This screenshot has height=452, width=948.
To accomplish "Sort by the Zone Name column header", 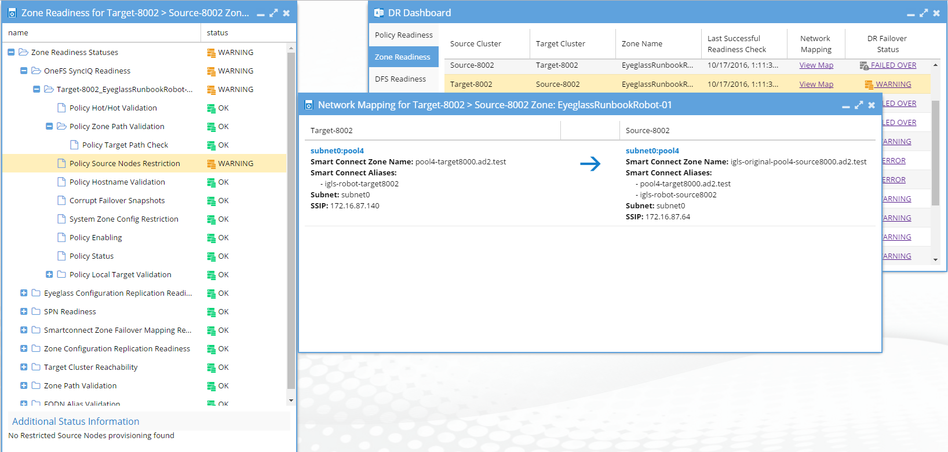I will 658,43.
